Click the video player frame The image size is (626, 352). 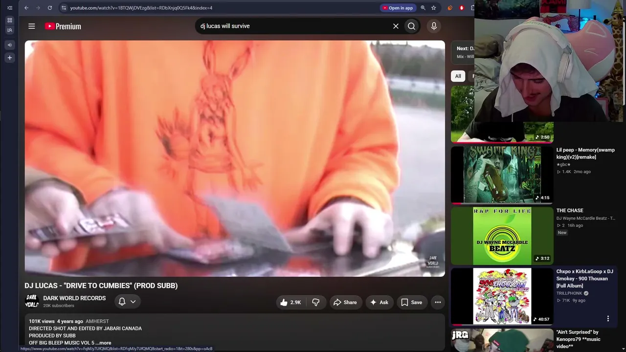pyautogui.click(x=235, y=158)
